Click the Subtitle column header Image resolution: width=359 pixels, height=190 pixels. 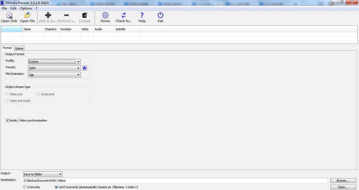(127, 29)
